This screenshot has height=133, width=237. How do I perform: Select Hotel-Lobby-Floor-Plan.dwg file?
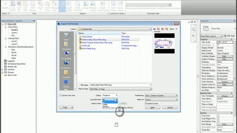pyautogui.click(x=94, y=40)
